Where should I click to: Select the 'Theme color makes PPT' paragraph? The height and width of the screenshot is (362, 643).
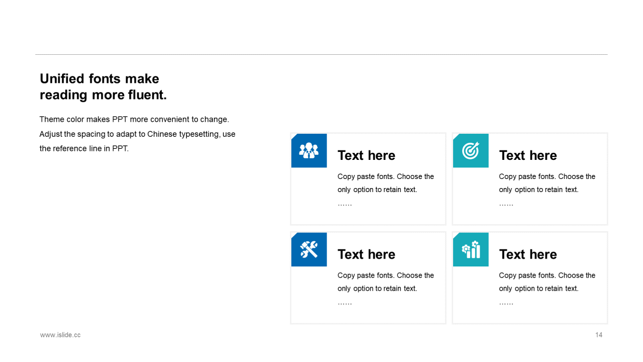coord(137,134)
